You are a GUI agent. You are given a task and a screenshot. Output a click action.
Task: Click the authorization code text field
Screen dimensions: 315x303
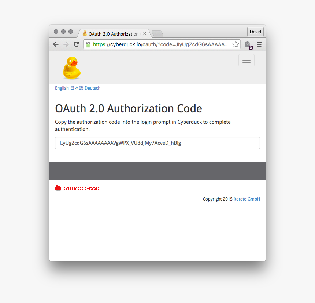click(x=157, y=143)
